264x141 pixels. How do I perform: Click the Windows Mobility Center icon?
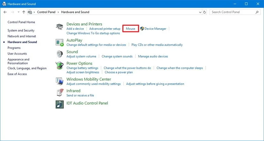pos(59,81)
